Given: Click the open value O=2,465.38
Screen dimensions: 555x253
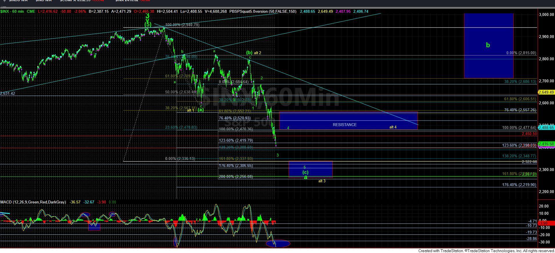Looking at the screenshot, I should pos(144,12).
